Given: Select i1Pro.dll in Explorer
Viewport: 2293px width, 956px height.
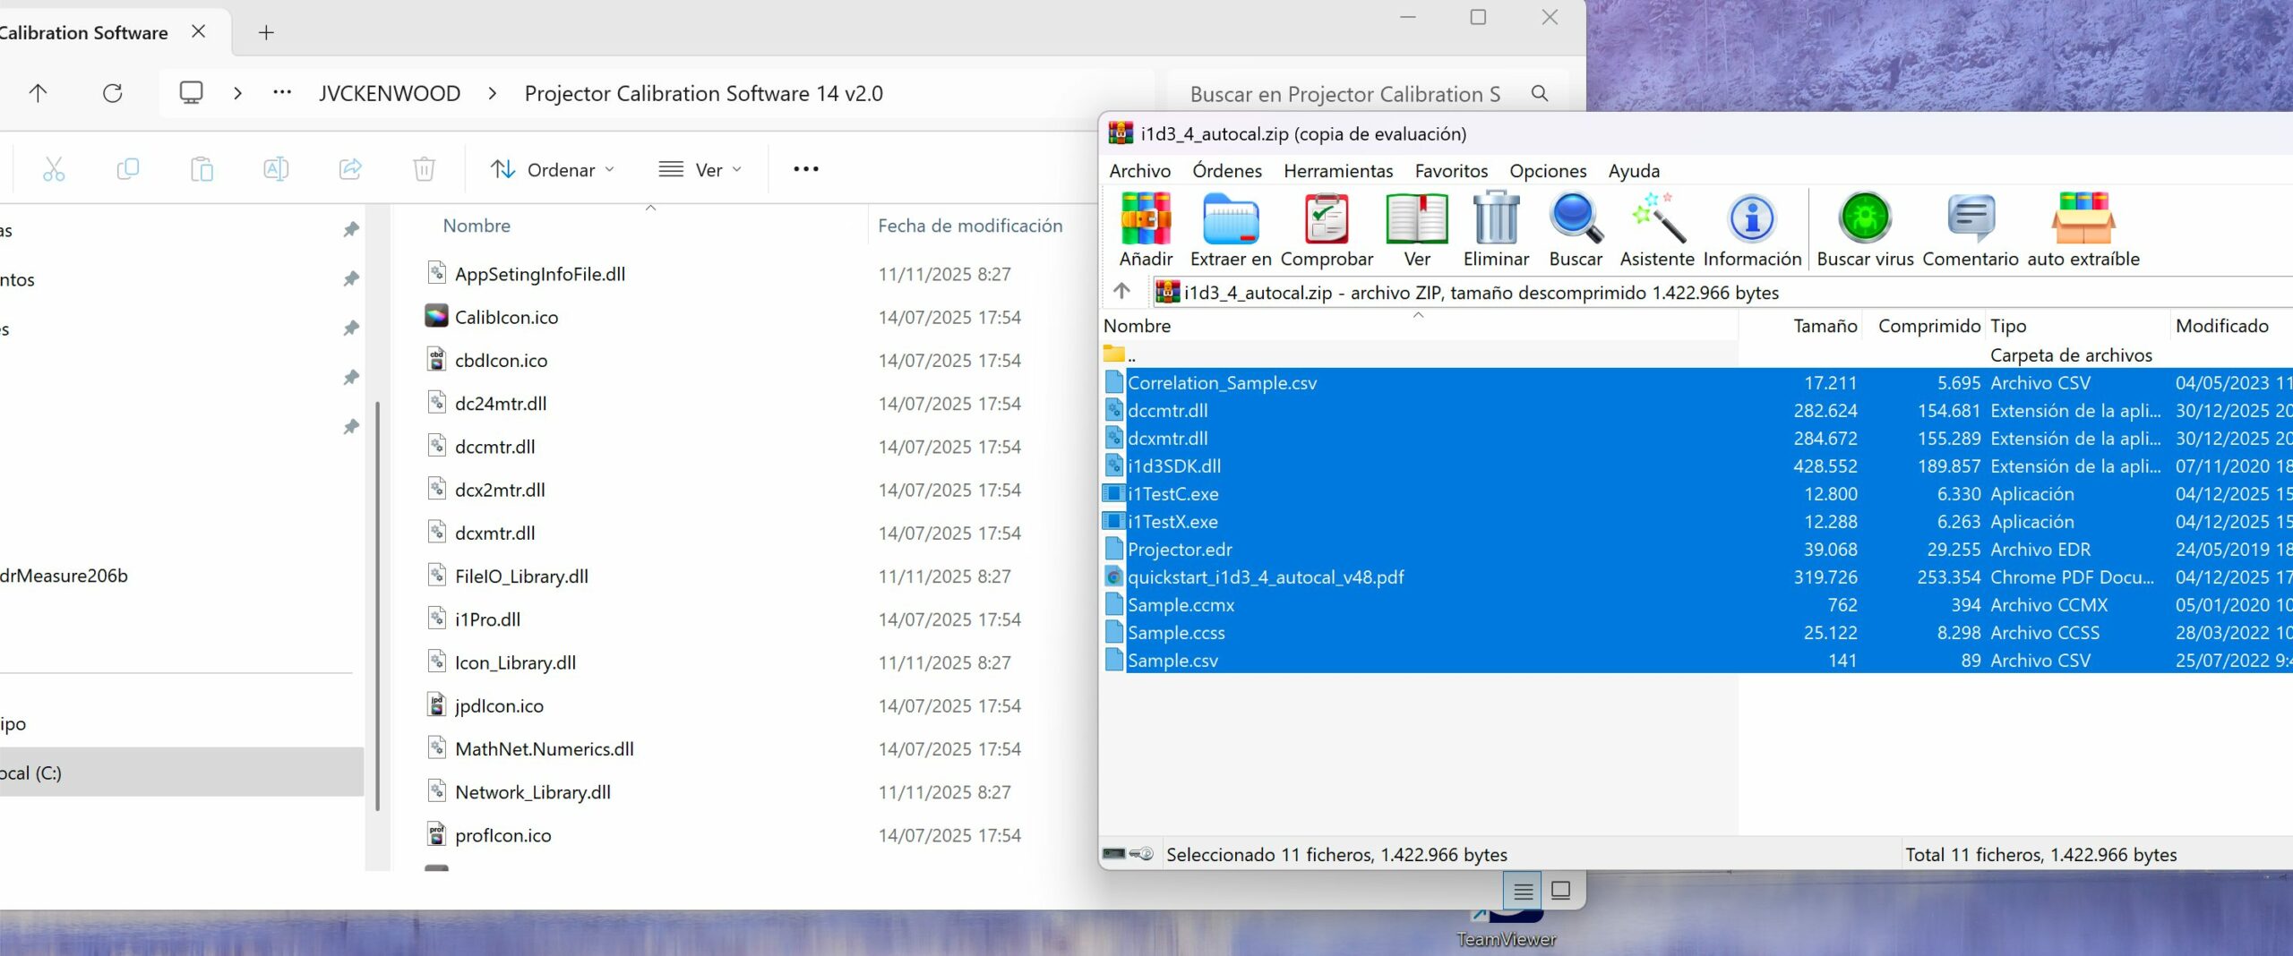Looking at the screenshot, I should pos(487,619).
